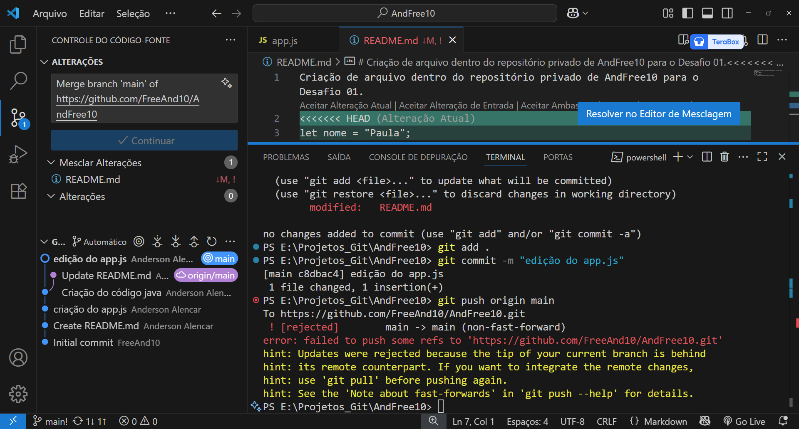Open the Seleção menu
Screen dimensions: 799x429
point(133,13)
